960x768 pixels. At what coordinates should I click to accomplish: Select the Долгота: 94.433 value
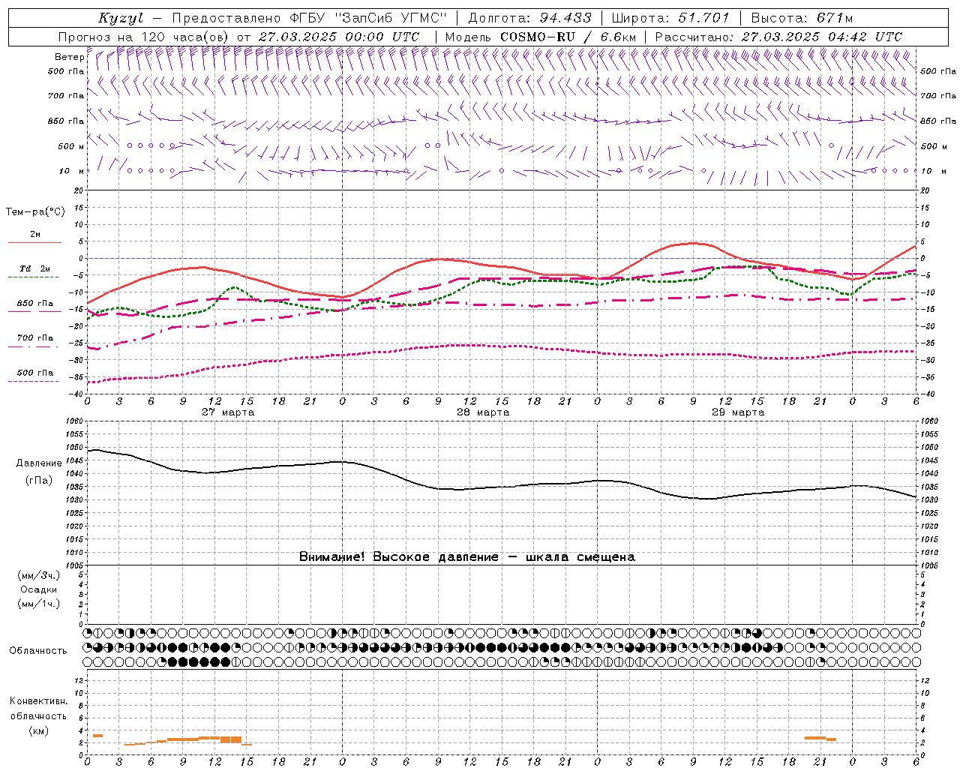pos(529,18)
